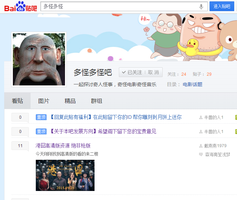Click the 置顶 badge on the 关于本吧发展方向 post
The width and height of the screenshot is (237, 200).
pos(41,132)
